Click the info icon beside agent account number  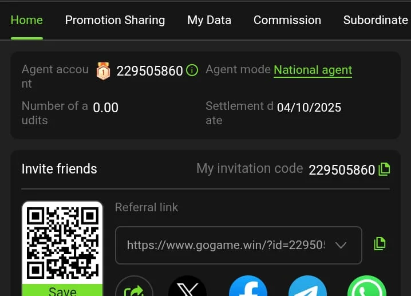click(192, 71)
